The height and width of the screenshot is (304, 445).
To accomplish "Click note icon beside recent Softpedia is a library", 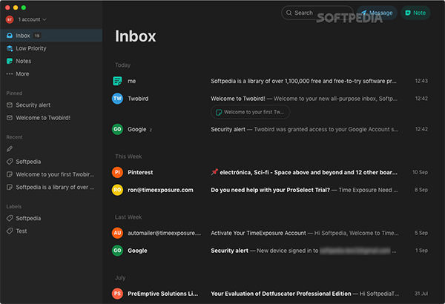I will [10, 187].
